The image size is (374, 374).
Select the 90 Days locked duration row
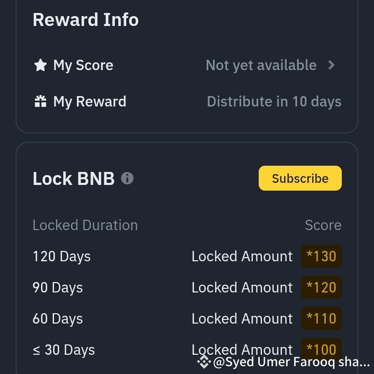click(187, 287)
